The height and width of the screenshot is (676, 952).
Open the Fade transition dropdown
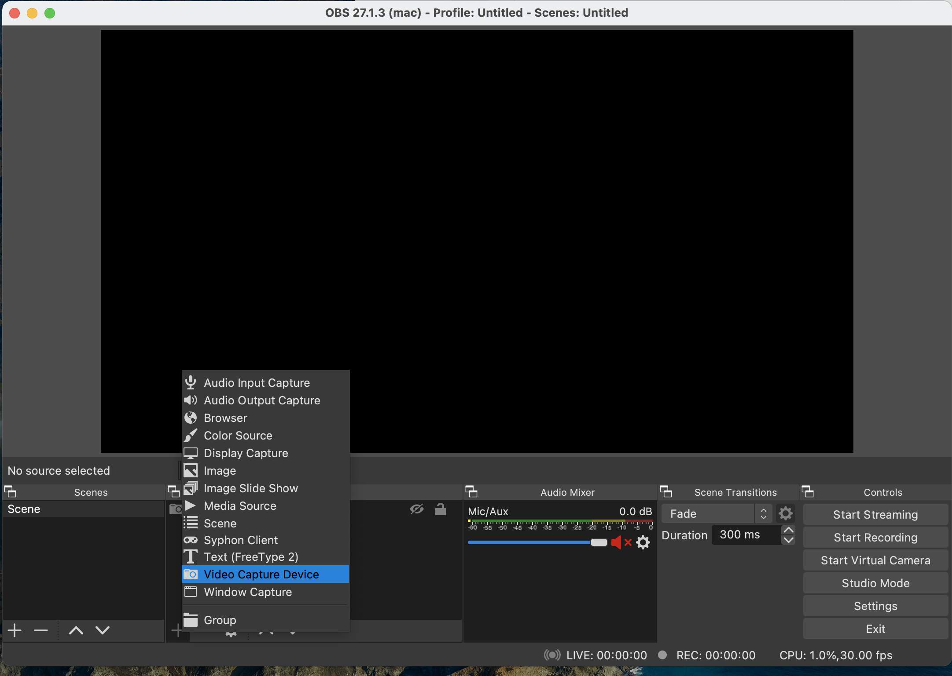pyautogui.click(x=717, y=513)
